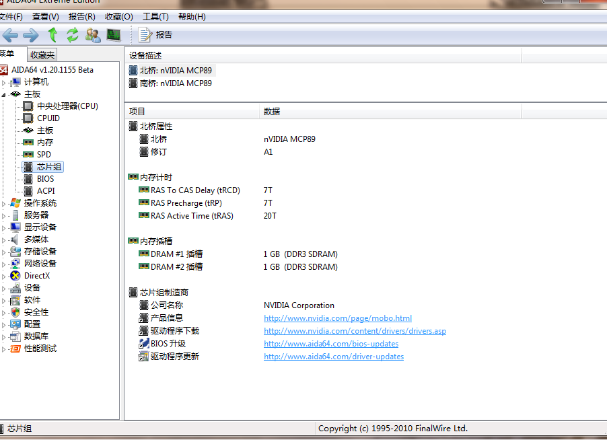Image resolution: width=607 pixels, height=440 pixels.
Task: Open aida64.com/driver-updates link
Action: click(334, 357)
